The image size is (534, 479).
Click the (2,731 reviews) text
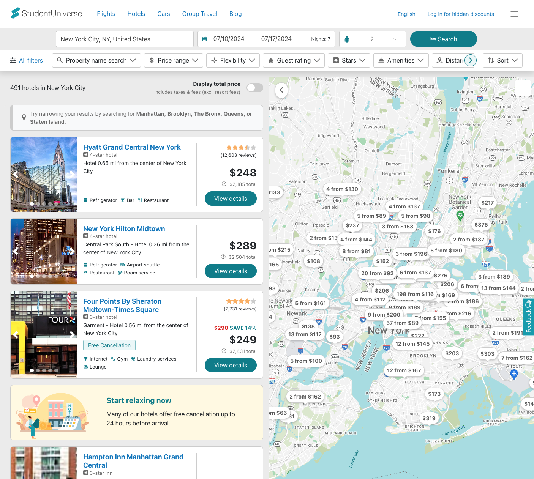pos(240,309)
